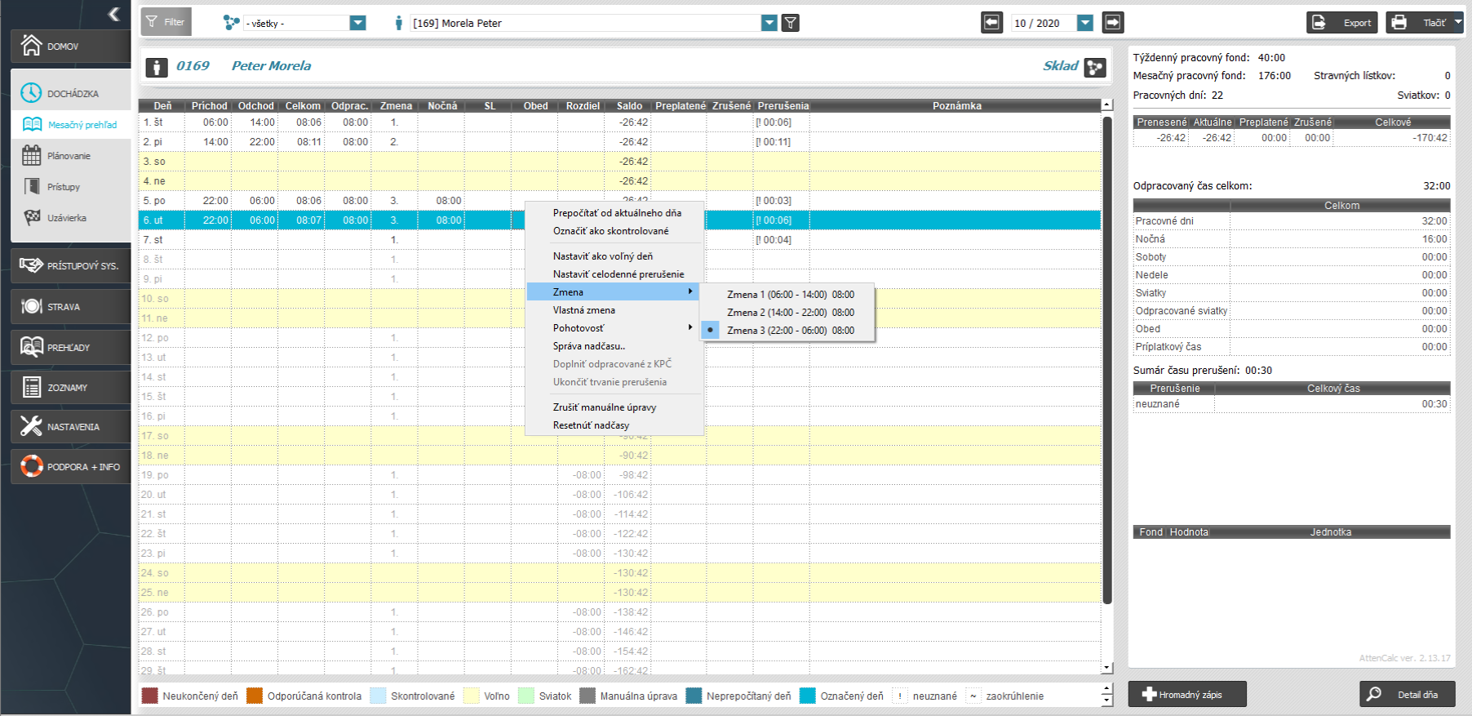Click the Sklad department structure icon
Image resolution: width=1472 pixels, height=716 pixels.
1095,67
